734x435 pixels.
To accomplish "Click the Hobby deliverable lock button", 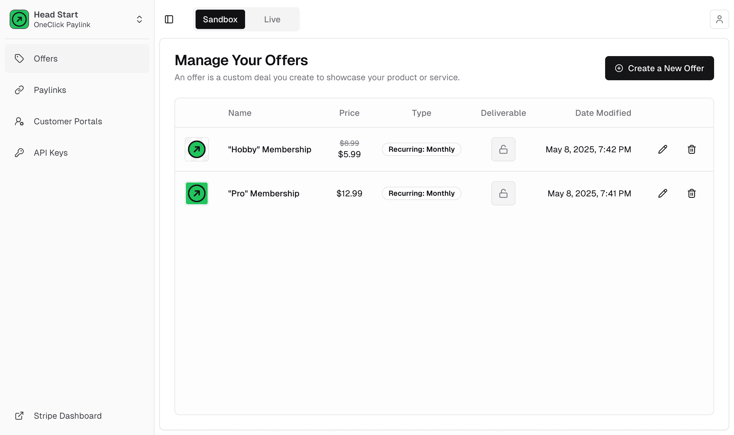I will 503,149.
